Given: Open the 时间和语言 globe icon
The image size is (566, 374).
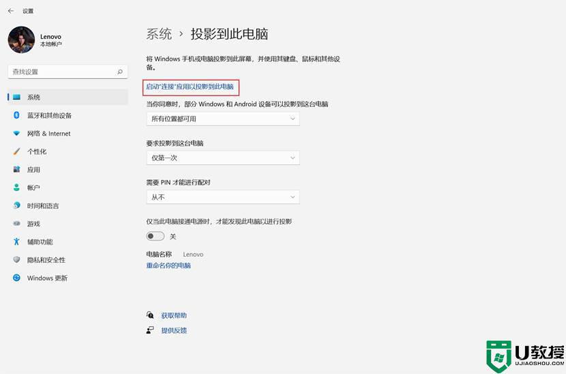Looking at the screenshot, I should click(x=16, y=205).
